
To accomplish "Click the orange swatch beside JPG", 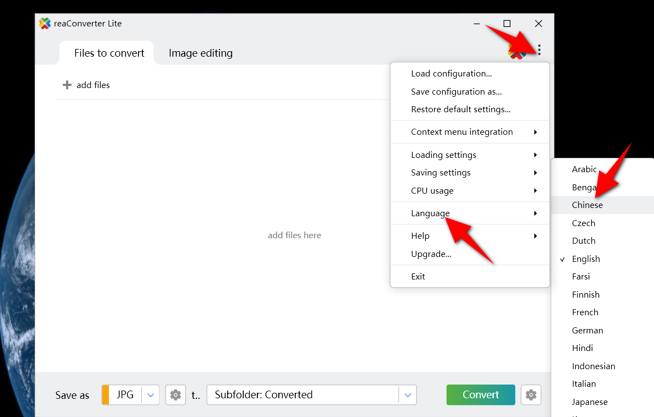I will 105,394.
